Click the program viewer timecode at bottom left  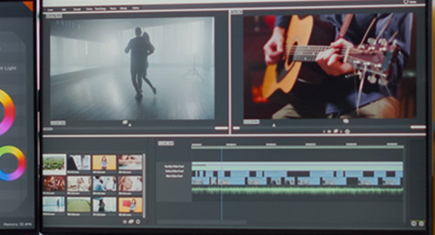(x=251, y=121)
